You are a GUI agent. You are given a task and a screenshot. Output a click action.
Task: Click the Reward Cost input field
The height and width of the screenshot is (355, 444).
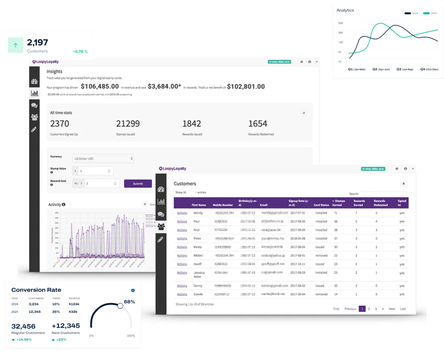[102, 183]
